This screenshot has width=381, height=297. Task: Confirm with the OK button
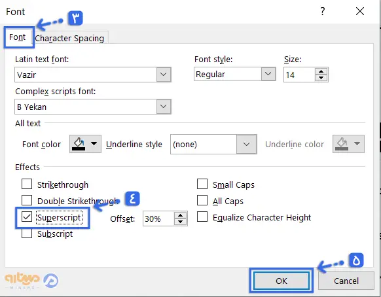point(281,281)
